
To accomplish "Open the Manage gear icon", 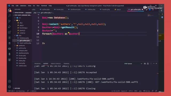I will (10, 87).
